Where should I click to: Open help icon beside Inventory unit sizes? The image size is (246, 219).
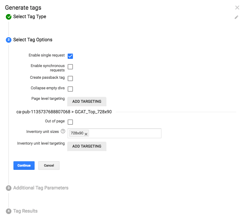point(63,131)
